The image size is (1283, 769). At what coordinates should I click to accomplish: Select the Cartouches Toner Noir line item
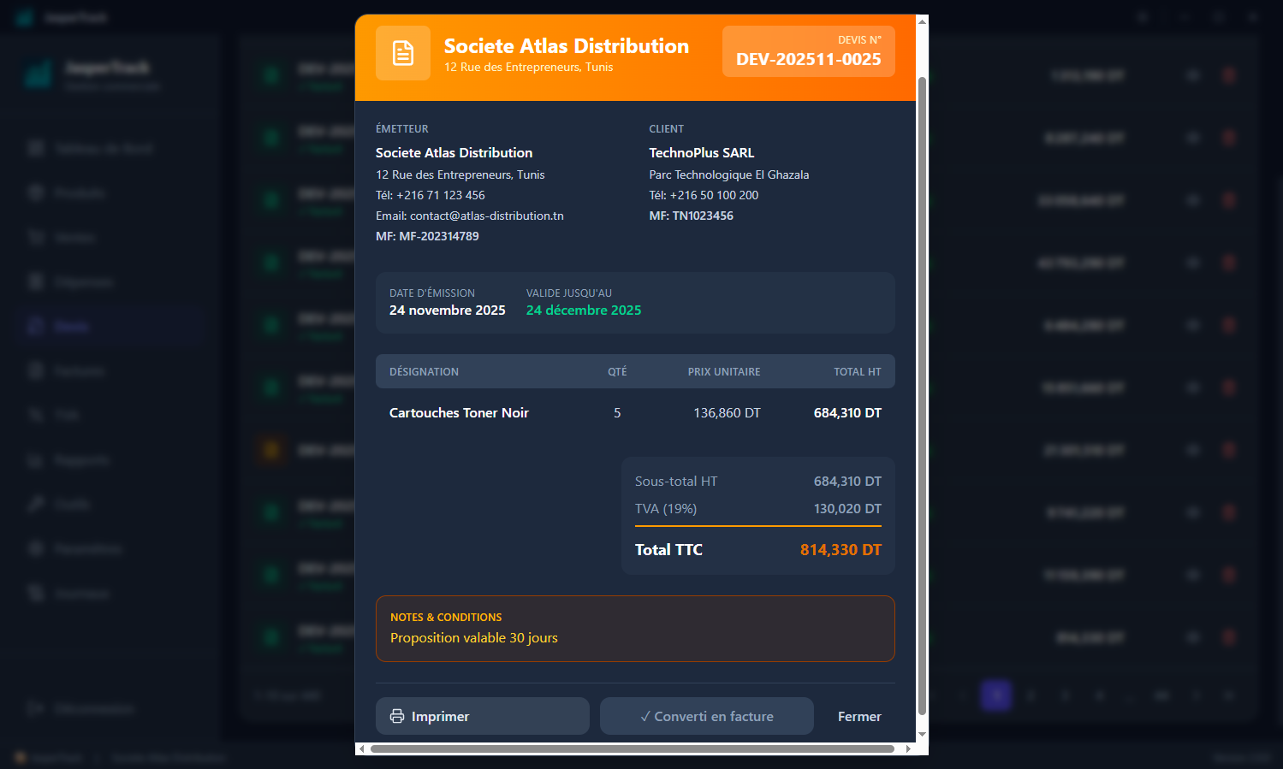pyautogui.click(x=635, y=412)
